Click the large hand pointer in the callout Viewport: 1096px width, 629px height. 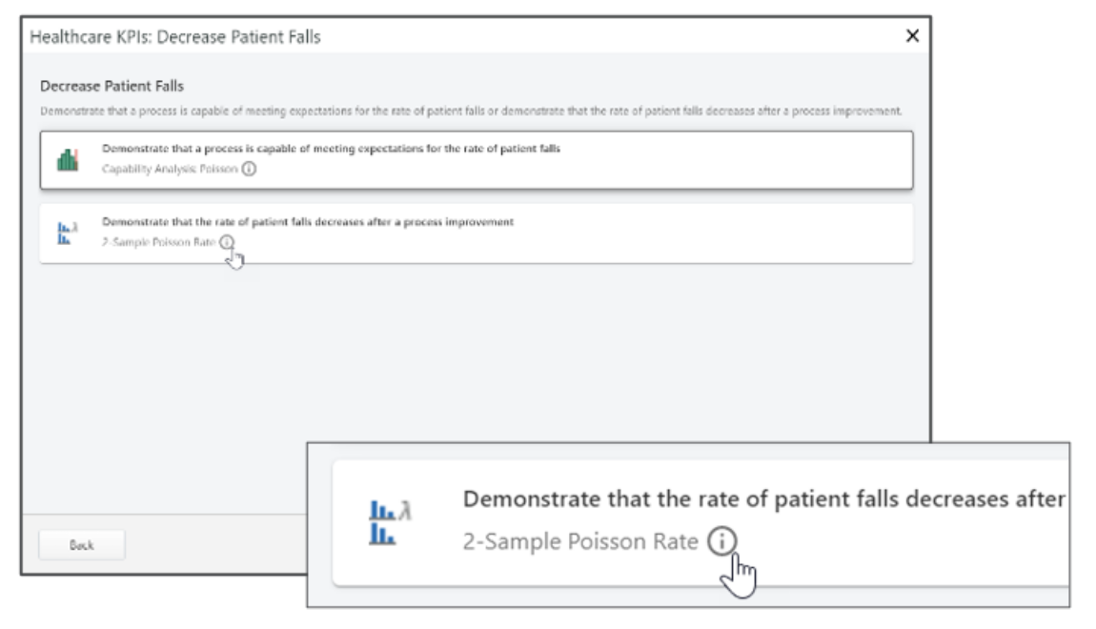point(739,577)
